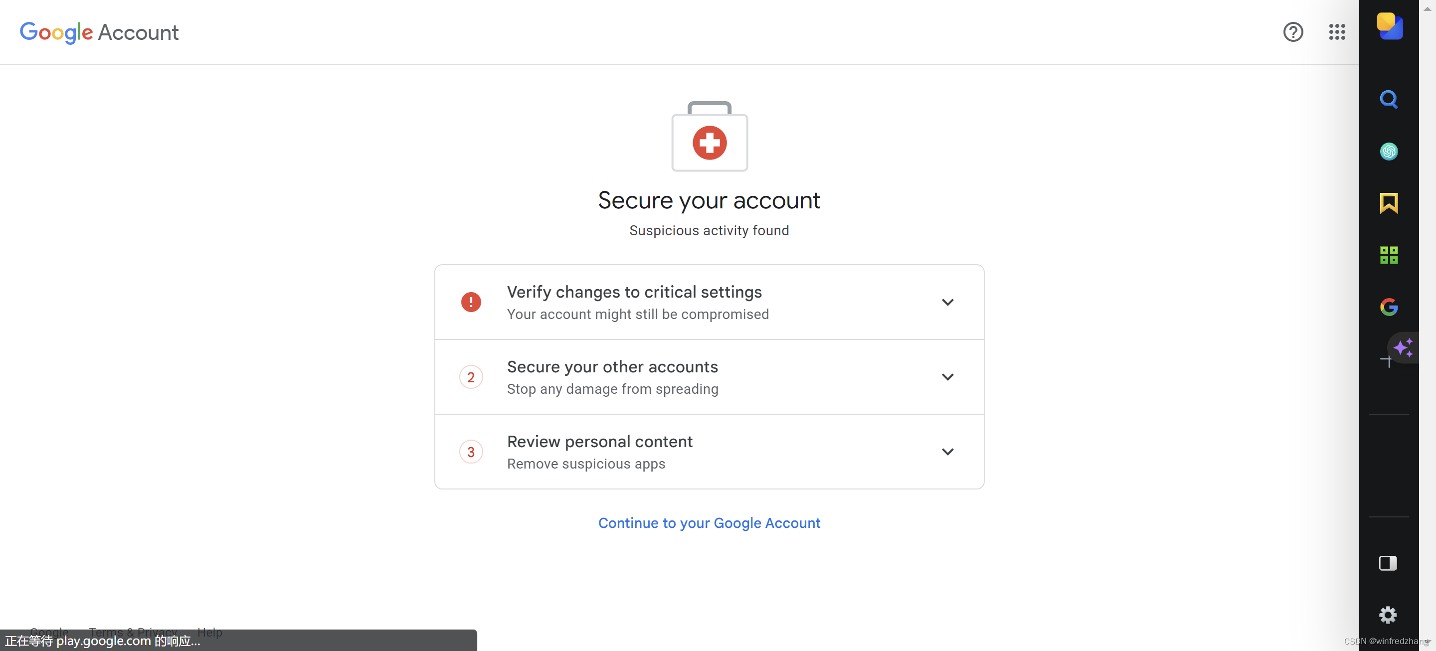Image resolution: width=1436 pixels, height=651 pixels.
Task: Click the yellow bookmark sidebar icon
Action: click(1388, 203)
